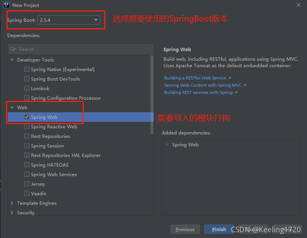Check the Spring Session option
The image size is (307, 238).
(27, 146)
